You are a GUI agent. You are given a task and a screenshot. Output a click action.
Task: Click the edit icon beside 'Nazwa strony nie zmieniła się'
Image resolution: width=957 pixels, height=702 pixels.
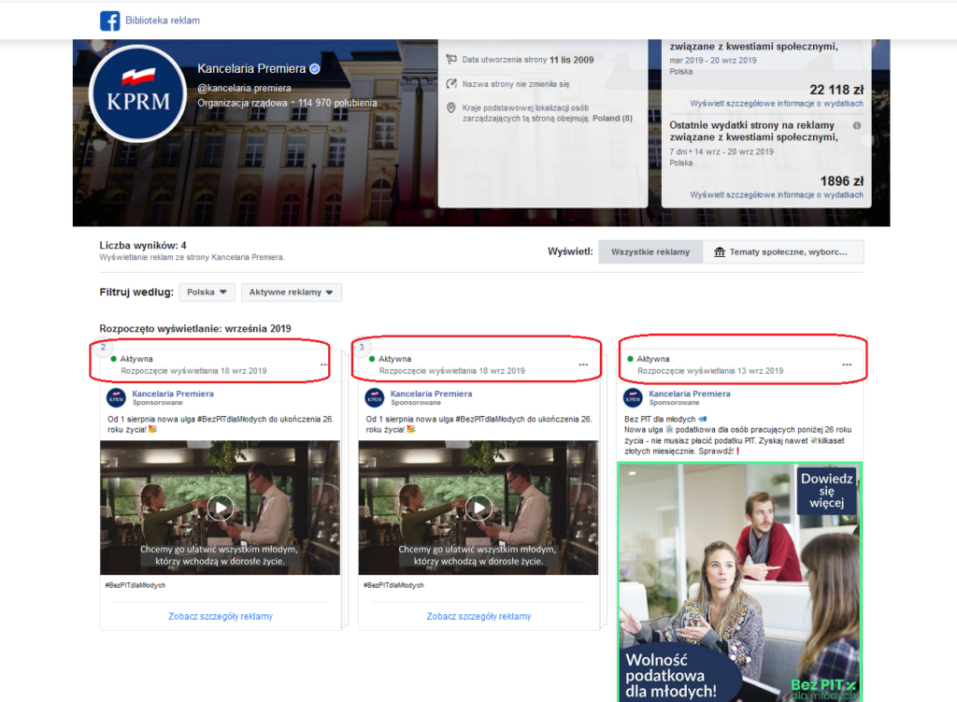pyautogui.click(x=451, y=83)
